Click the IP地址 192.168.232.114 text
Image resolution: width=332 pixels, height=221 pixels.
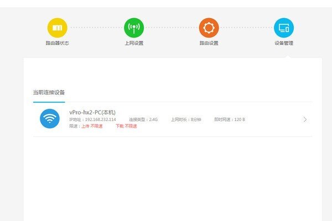(92, 119)
